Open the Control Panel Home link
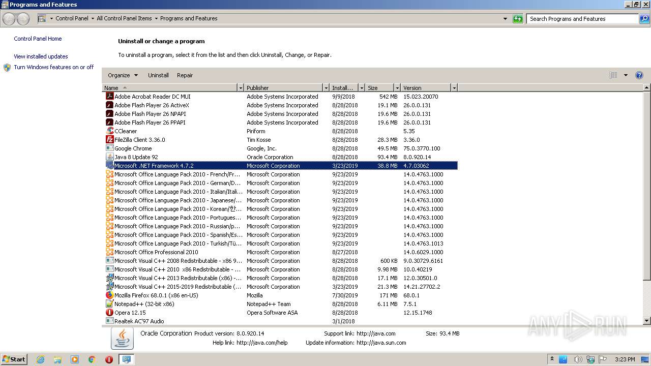The image size is (651, 366). 38,39
